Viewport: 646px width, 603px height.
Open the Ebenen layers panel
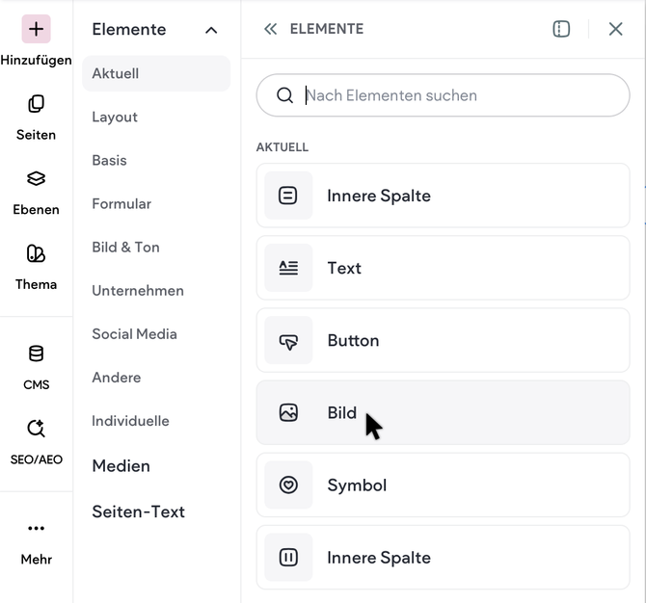(x=37, y=193)
